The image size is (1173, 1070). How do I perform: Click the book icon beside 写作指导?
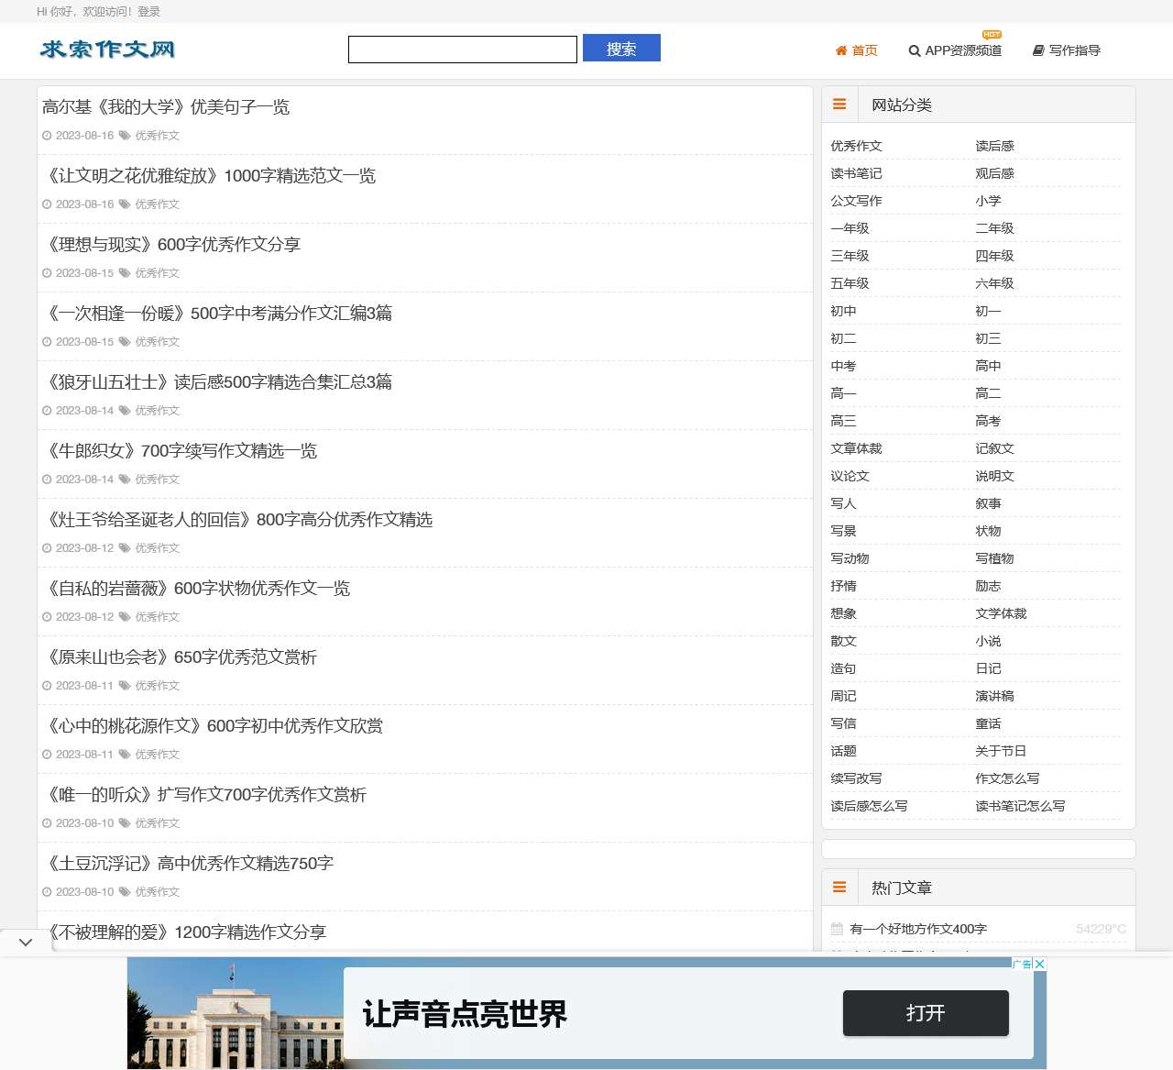point(1038,50)
